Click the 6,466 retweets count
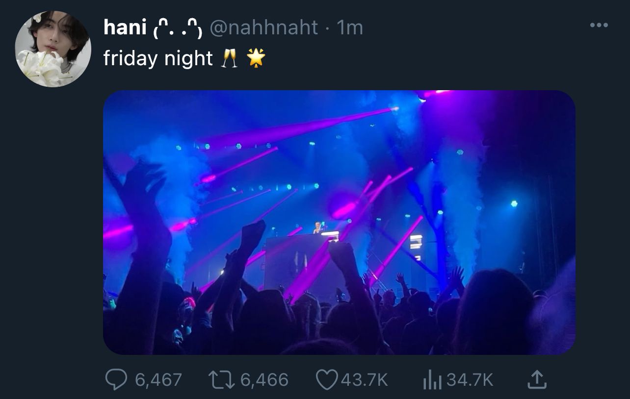This screenshot has width=630, height=399. [264, 379]
